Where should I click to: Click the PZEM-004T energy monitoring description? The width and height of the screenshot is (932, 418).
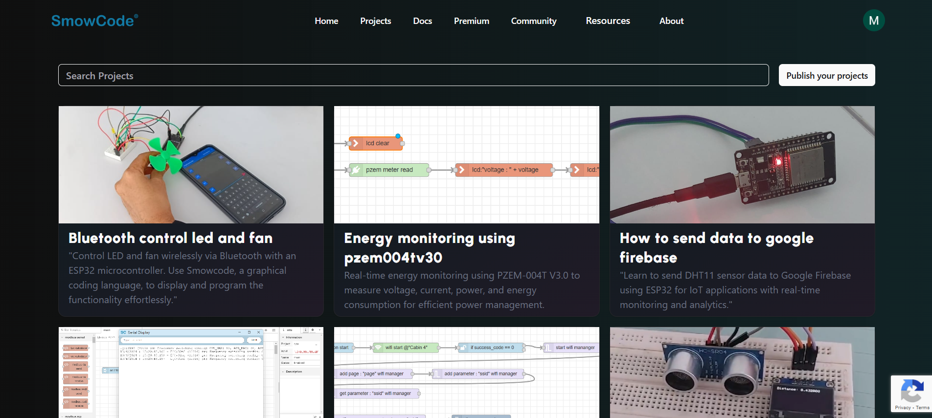[462, 290]
